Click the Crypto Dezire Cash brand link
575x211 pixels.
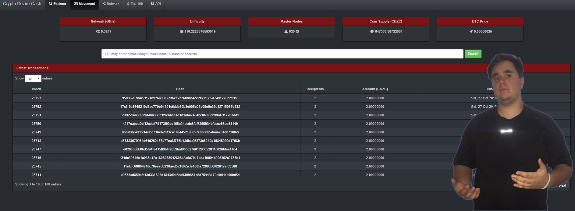[22, 4]
